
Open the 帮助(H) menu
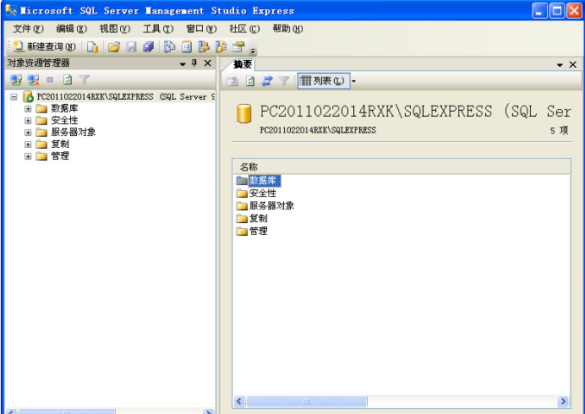point(287,29)
